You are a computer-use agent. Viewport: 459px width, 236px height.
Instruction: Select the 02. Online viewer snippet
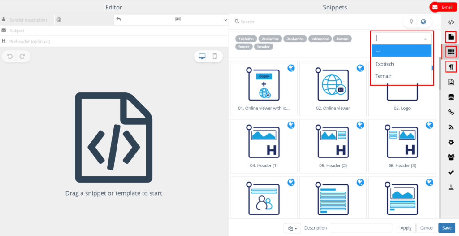[333, 89]
